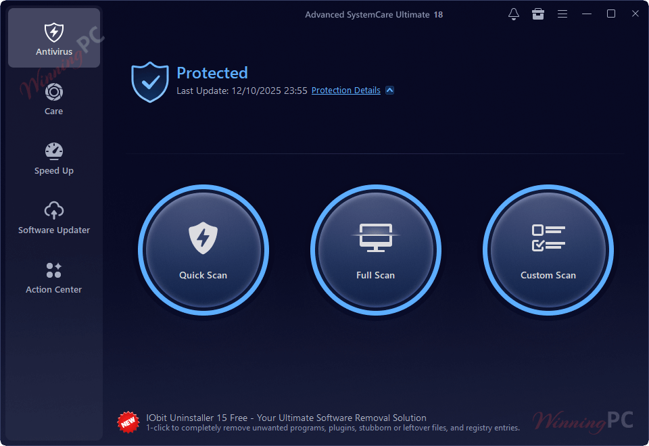Open the Protection Details link

[x=345, y=90]
